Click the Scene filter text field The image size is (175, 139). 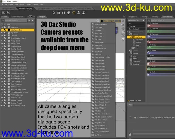13,20
